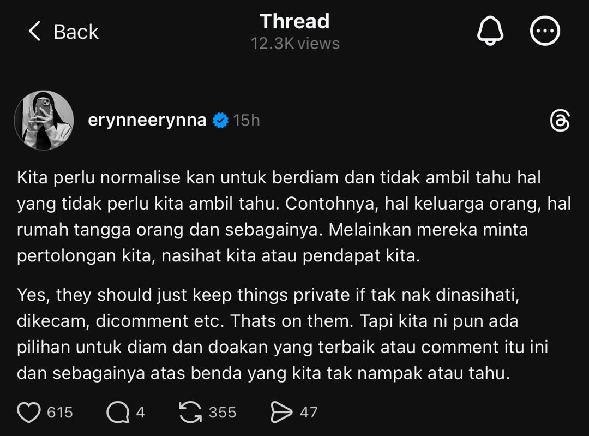Open the more options ellipsis menu
The width and height of the screenshot is (589, 436).
[x=545, y=31]
